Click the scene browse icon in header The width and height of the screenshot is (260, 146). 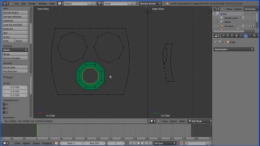point(100,4)
